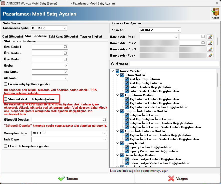Toggle 'Standart ilk 4 stok fiyatını kullan' checkbox
The height and width of the screenshot is (184, 221).
[6, 99]
